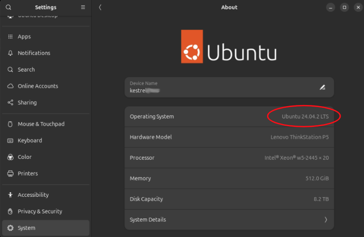Click the Keyboard icon in sidebar
Image resolution: width=364 pixels, height=237 pixels.
(x=10, y=141)
